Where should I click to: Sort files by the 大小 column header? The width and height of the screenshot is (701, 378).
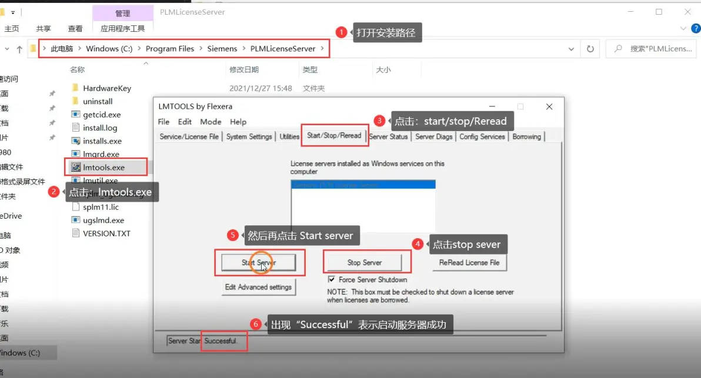[383, 70]
